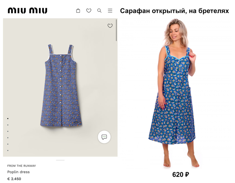Open the hamburger menu
Image resolution: width=235 pixels, height=183 pixels.
click(x=110, y=11)
